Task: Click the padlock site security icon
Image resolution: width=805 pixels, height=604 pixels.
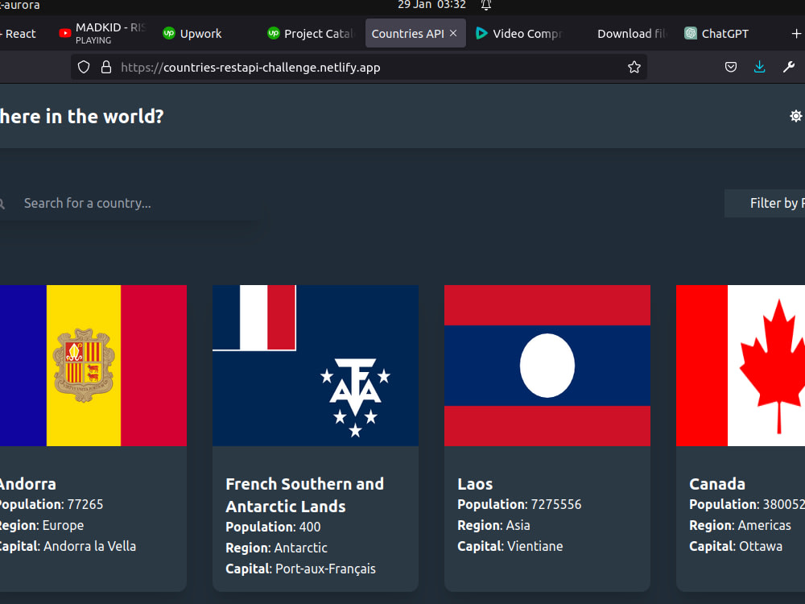Action: (x=106, y=68)
